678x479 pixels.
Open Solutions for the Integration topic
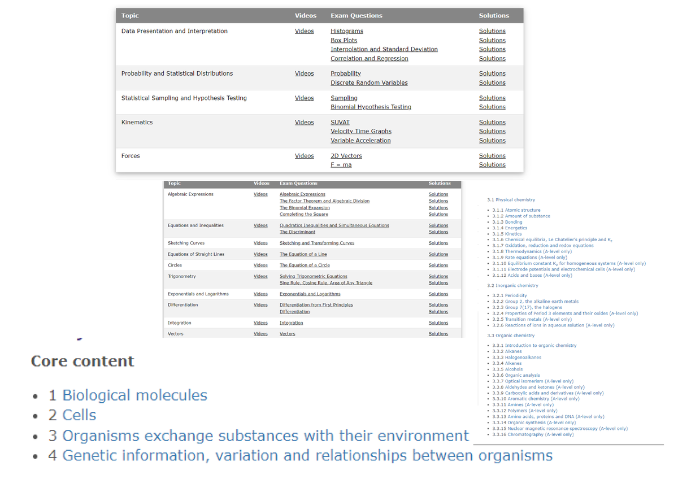pos(438,323)
